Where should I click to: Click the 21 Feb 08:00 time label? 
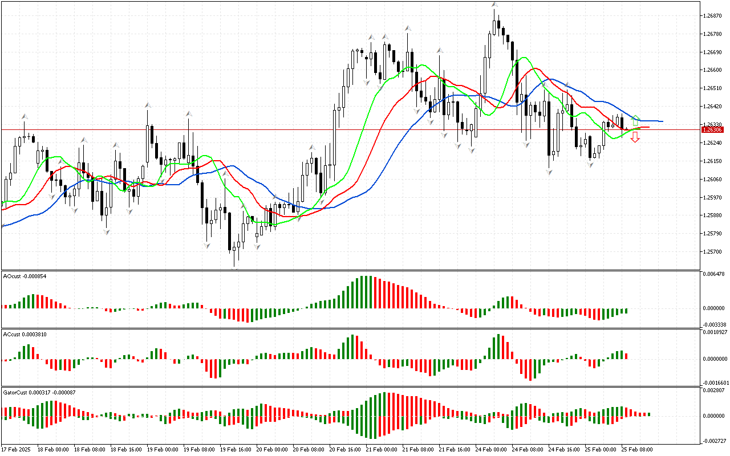pyautogui.click(x=417, y=450)
